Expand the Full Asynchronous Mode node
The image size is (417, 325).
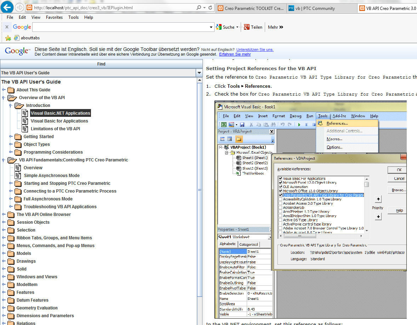tap(10, 199)
